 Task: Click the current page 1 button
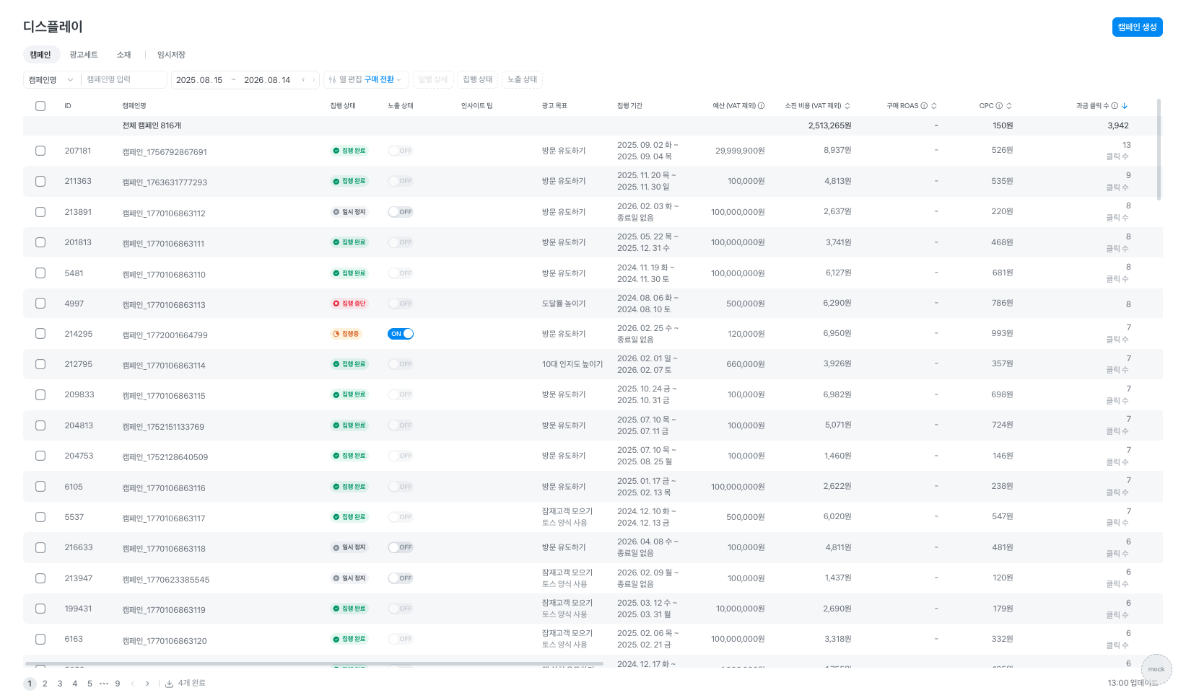point(30,684)
